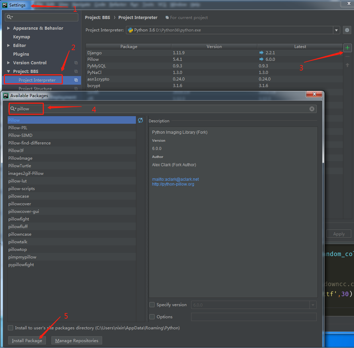The height and width of the screenshot is (348, 354).
Task: Select Pillow-SIMD in available packages
Action: coord(72,135)
